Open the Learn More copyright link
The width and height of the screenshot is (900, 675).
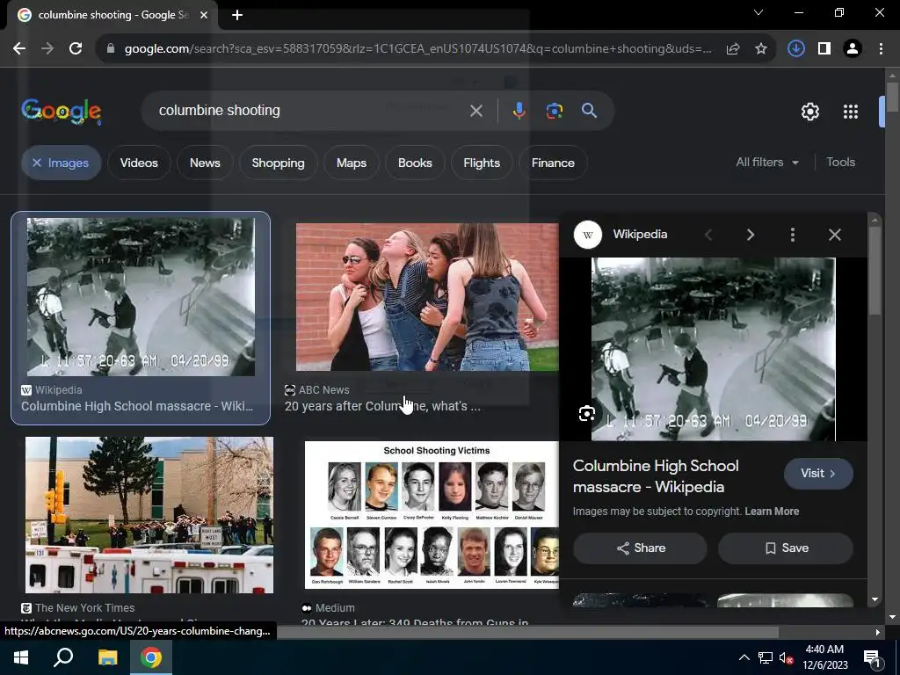(772, 512)
